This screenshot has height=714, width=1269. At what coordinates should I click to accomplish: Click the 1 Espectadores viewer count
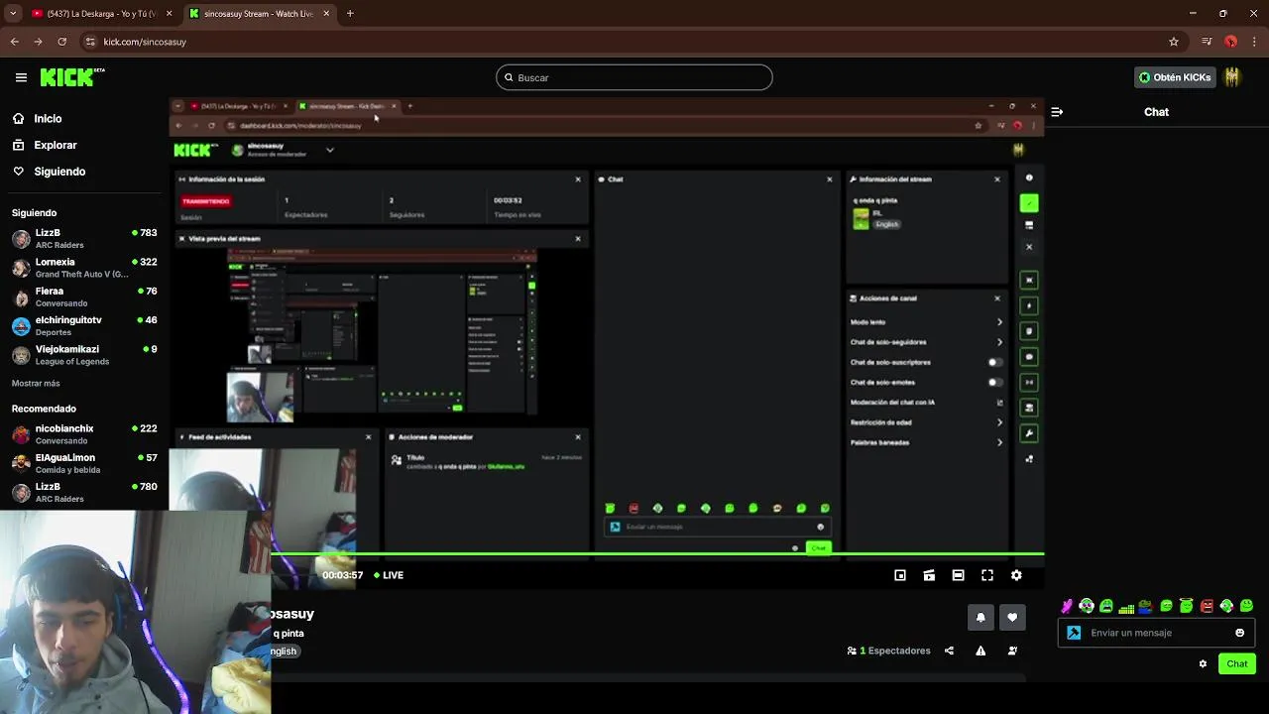(889, 651)
